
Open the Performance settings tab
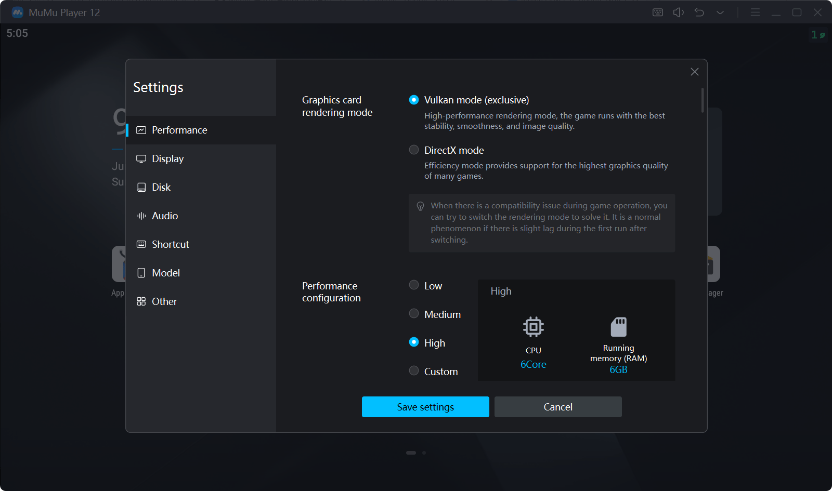179,130
